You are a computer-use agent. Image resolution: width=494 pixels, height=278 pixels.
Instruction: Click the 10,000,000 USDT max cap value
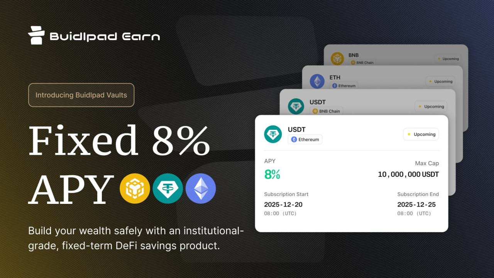tap(408, 175)
